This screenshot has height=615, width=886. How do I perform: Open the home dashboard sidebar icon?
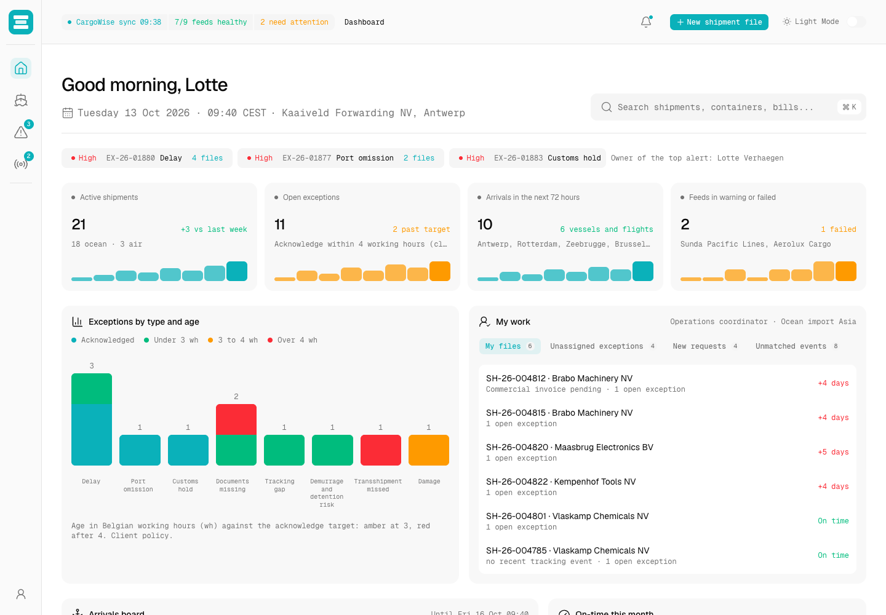coord(21,68)
